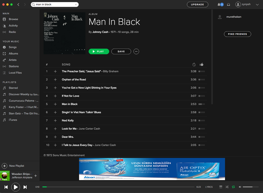Click the FIND FRIENDS button
The image size is (263, 193).
[x=237, y=34]
